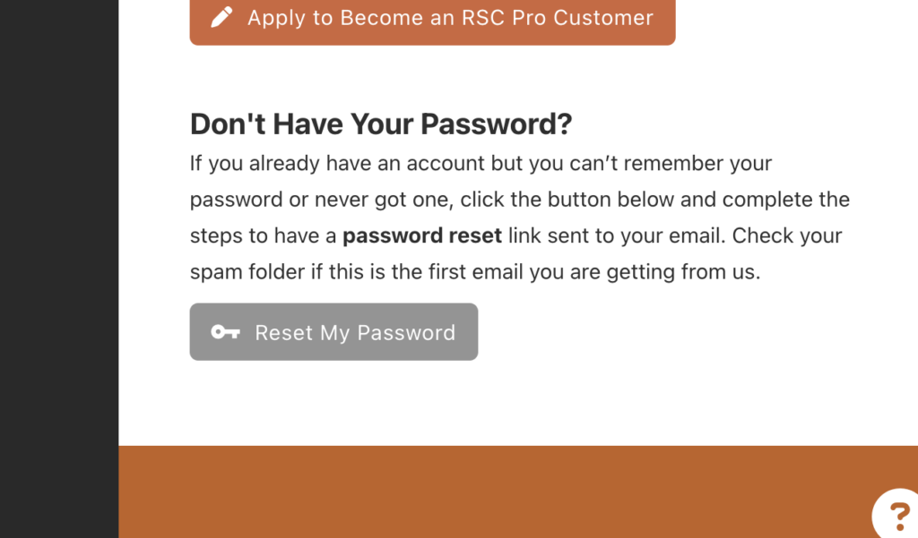Screen dimensions: 918x538
Task: Click "link sent to your email" text
Action: (x=617, y=235)
